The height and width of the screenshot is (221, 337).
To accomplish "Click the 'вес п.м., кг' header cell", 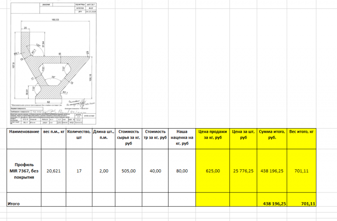I will coord(54,139).
